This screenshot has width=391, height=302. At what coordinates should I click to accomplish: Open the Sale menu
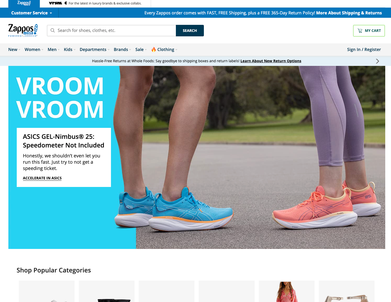(x=139, y=49)
